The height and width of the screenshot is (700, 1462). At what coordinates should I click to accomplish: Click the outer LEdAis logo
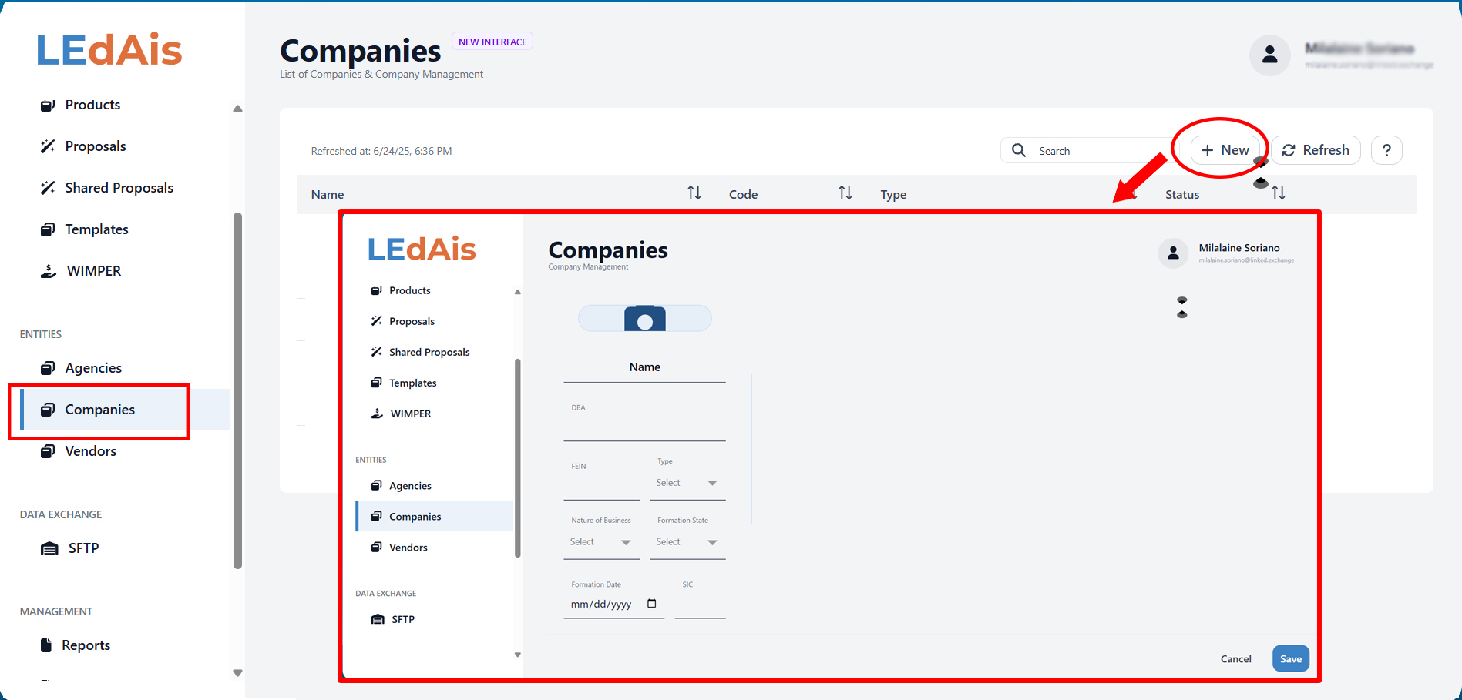(109, 50)
